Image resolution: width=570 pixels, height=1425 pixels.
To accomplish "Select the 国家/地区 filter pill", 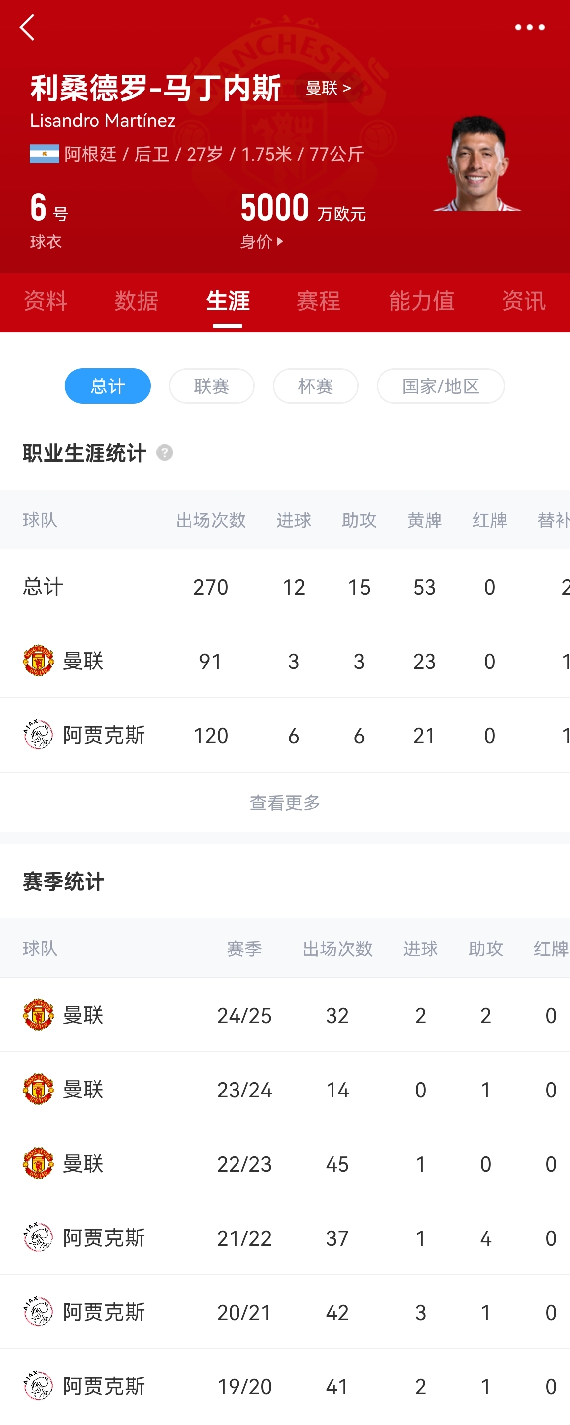I will 440,385.
